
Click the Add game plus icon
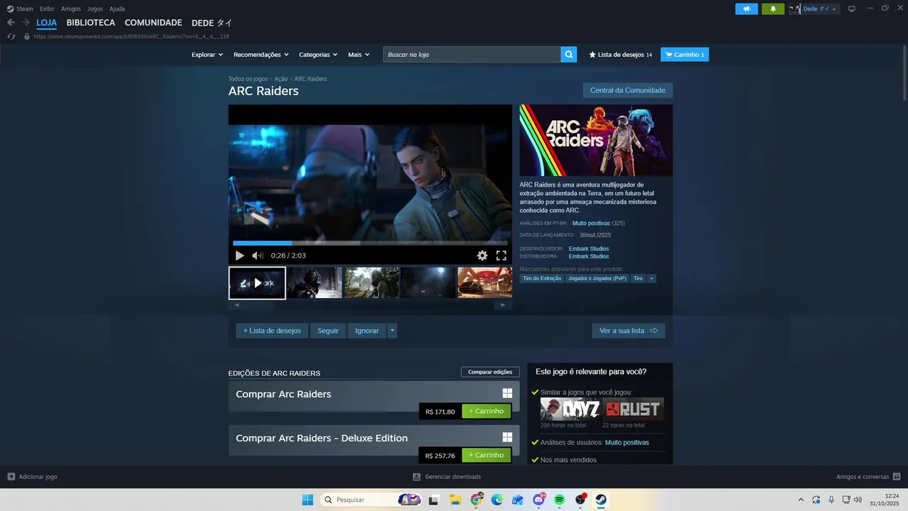pos(11,477)
